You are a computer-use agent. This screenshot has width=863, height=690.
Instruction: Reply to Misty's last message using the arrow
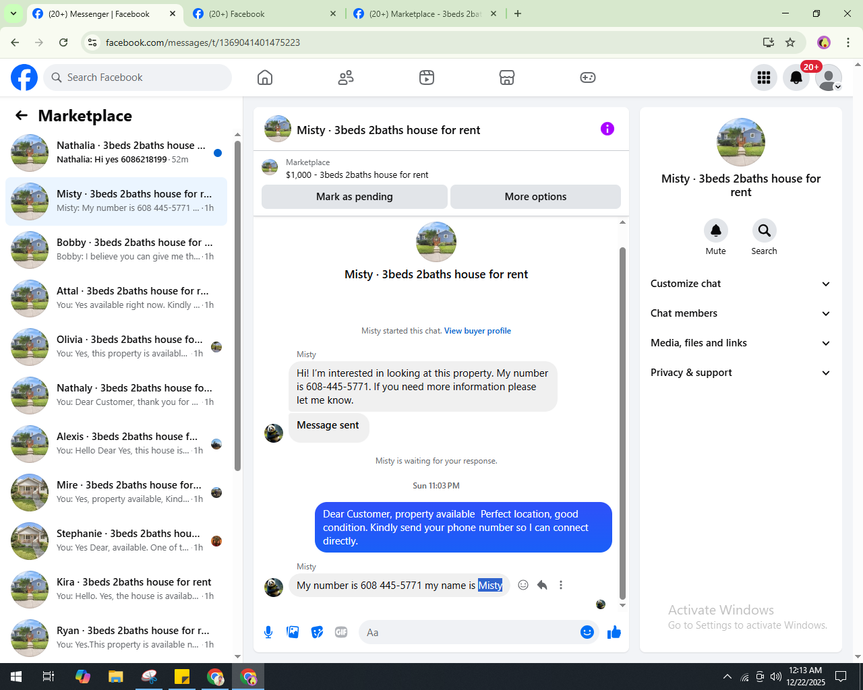click(542, 585)
